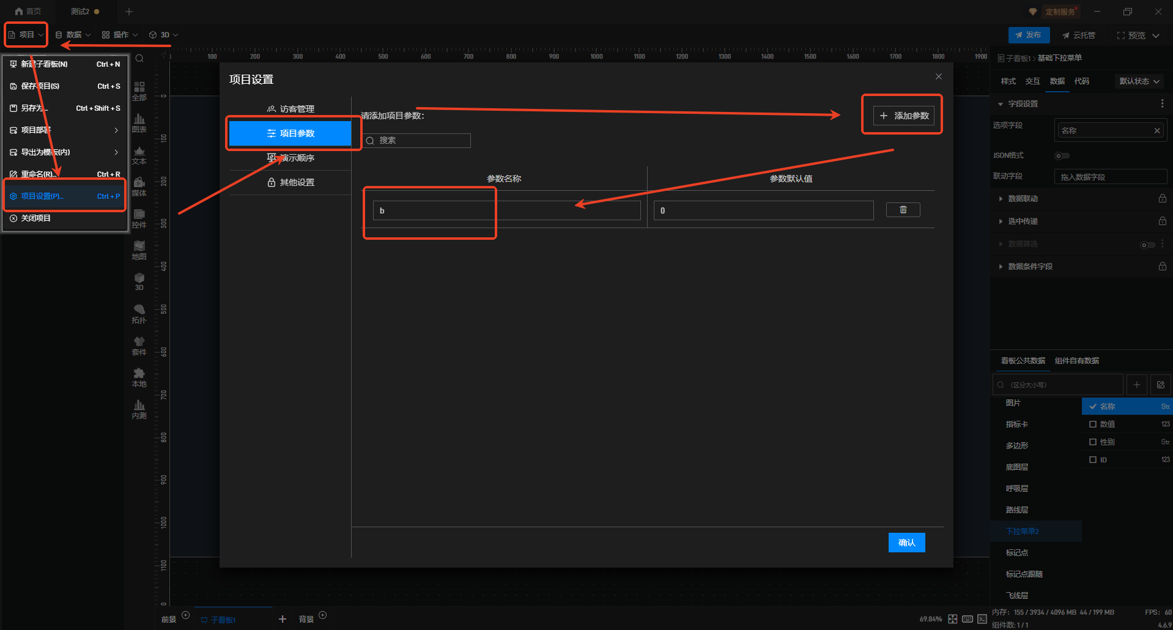The height and width of the screenshot is (630, 1173).
Task: Check the 性别 field checkbox
Action: 1093,442
